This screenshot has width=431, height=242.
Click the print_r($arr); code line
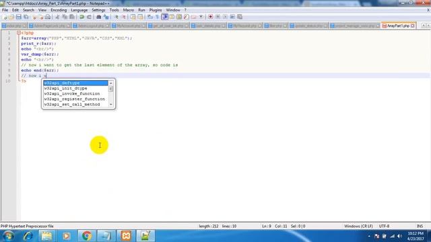[x=38, y=43]
